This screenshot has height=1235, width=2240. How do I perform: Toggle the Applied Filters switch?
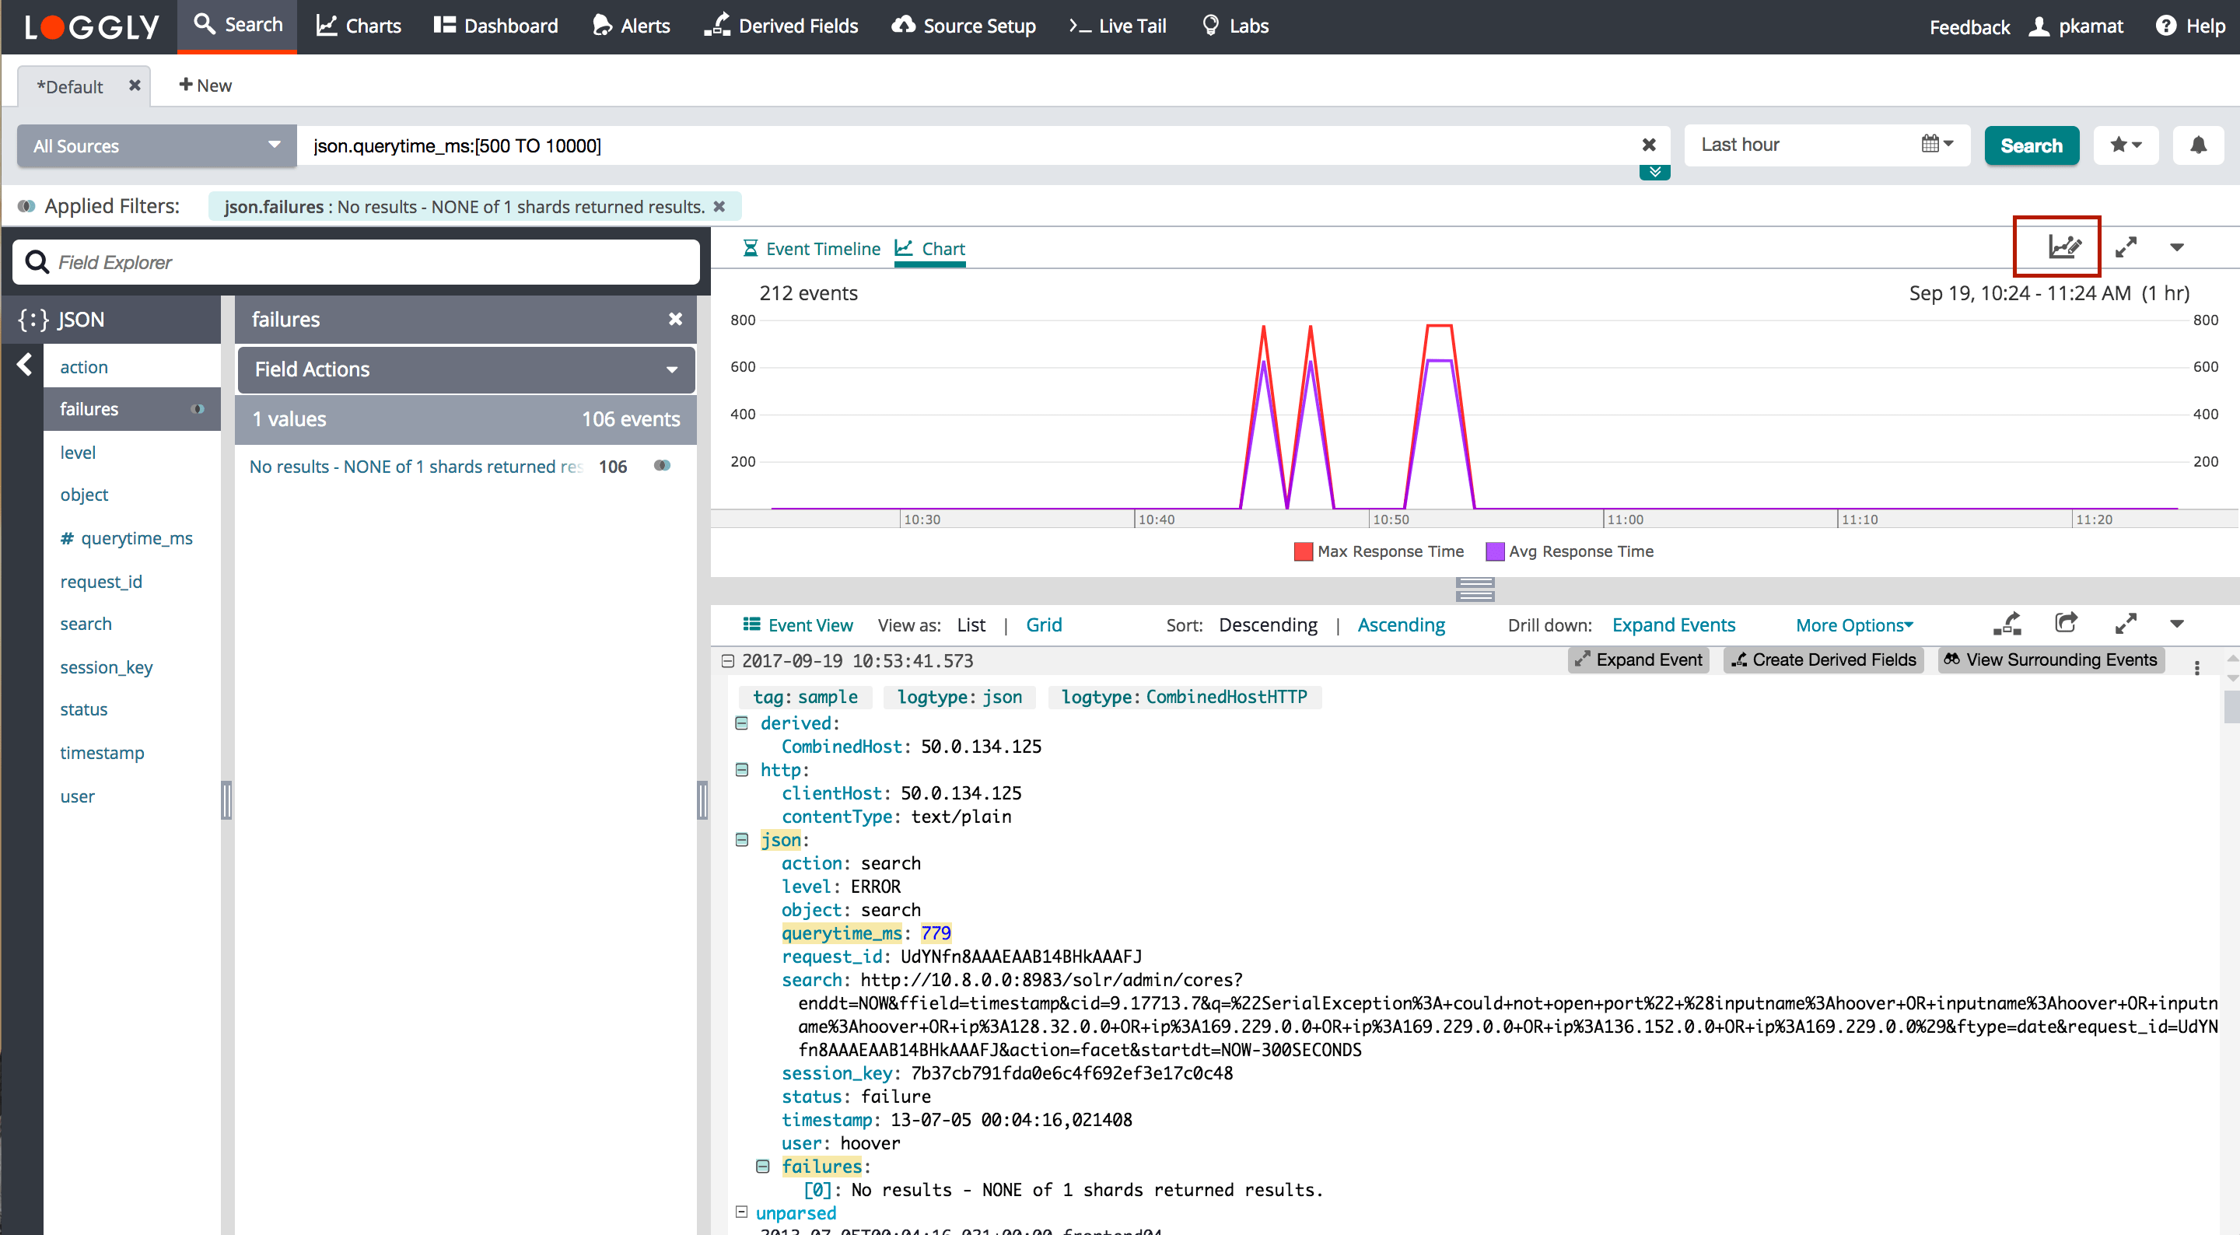pyautogui.click(x=26, y=206)
